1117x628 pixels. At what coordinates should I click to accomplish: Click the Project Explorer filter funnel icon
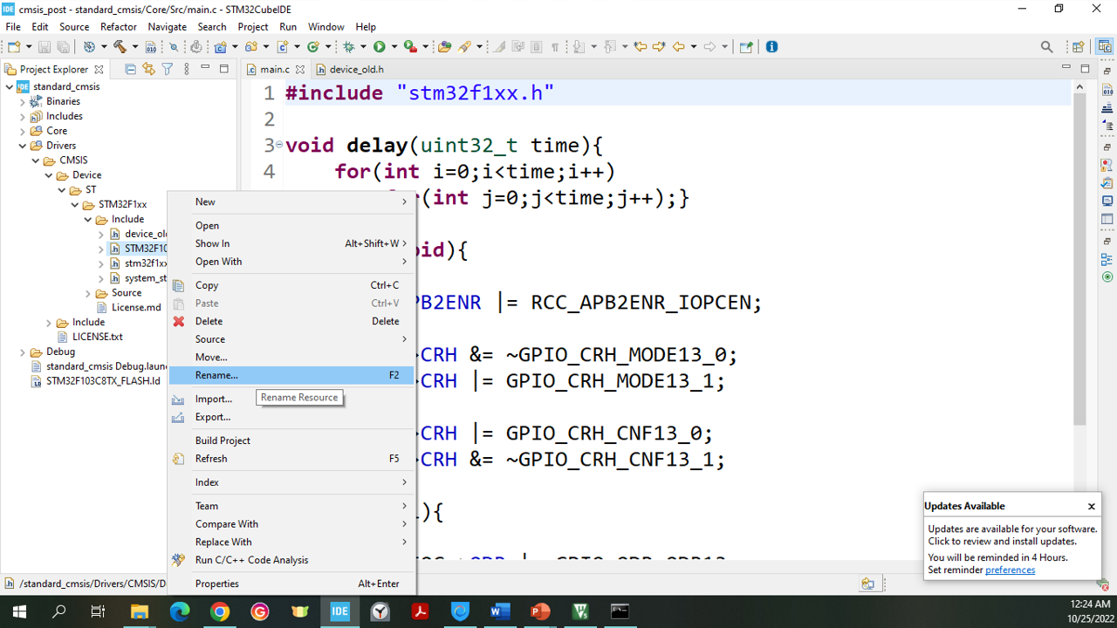(x=167, y=69)
